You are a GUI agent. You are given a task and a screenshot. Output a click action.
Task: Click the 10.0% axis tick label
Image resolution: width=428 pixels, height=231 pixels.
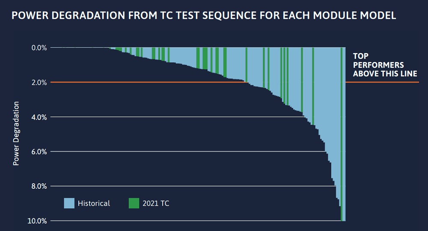coord(37,221)
